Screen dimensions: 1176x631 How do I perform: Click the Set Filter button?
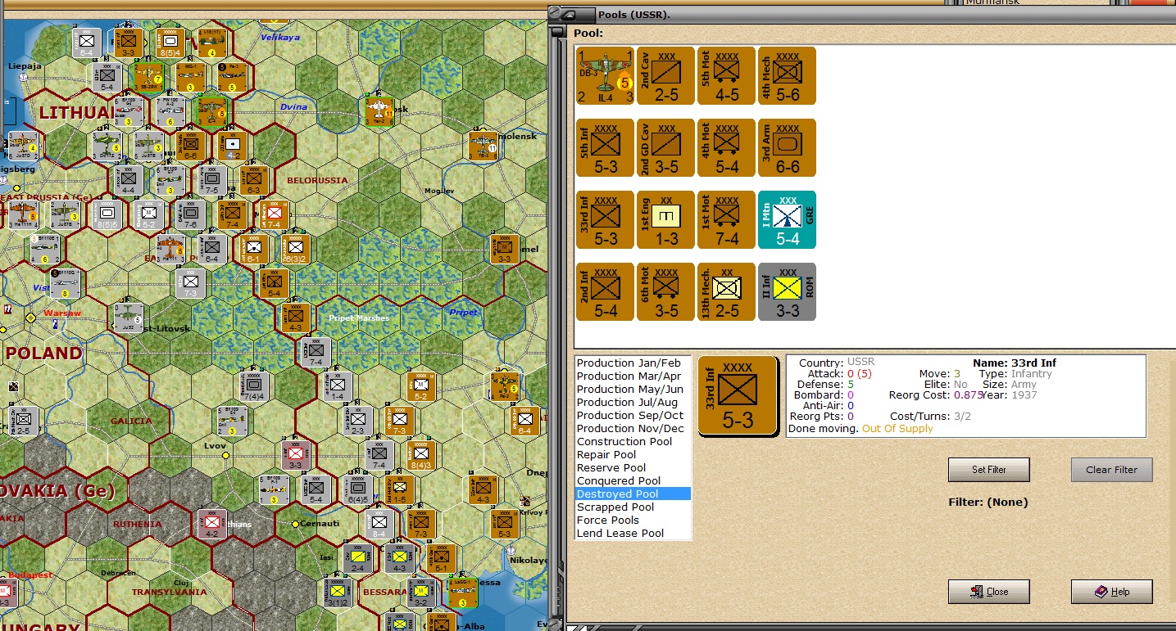pyautogui.click(x=989, y=470)
